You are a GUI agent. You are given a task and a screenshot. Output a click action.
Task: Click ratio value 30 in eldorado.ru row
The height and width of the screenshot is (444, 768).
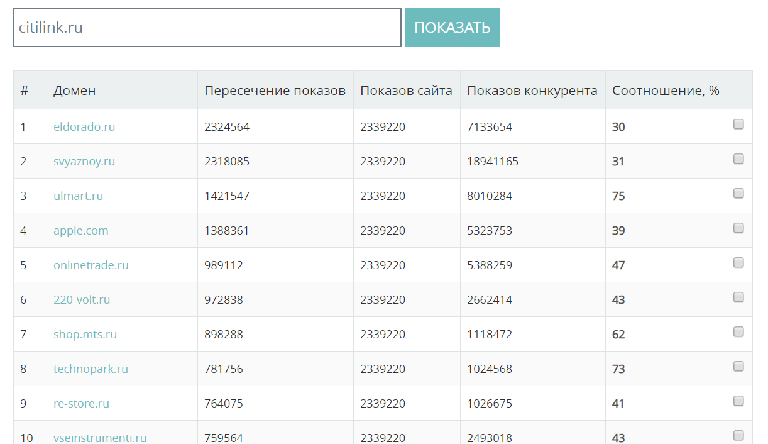[x=618, y=126]
